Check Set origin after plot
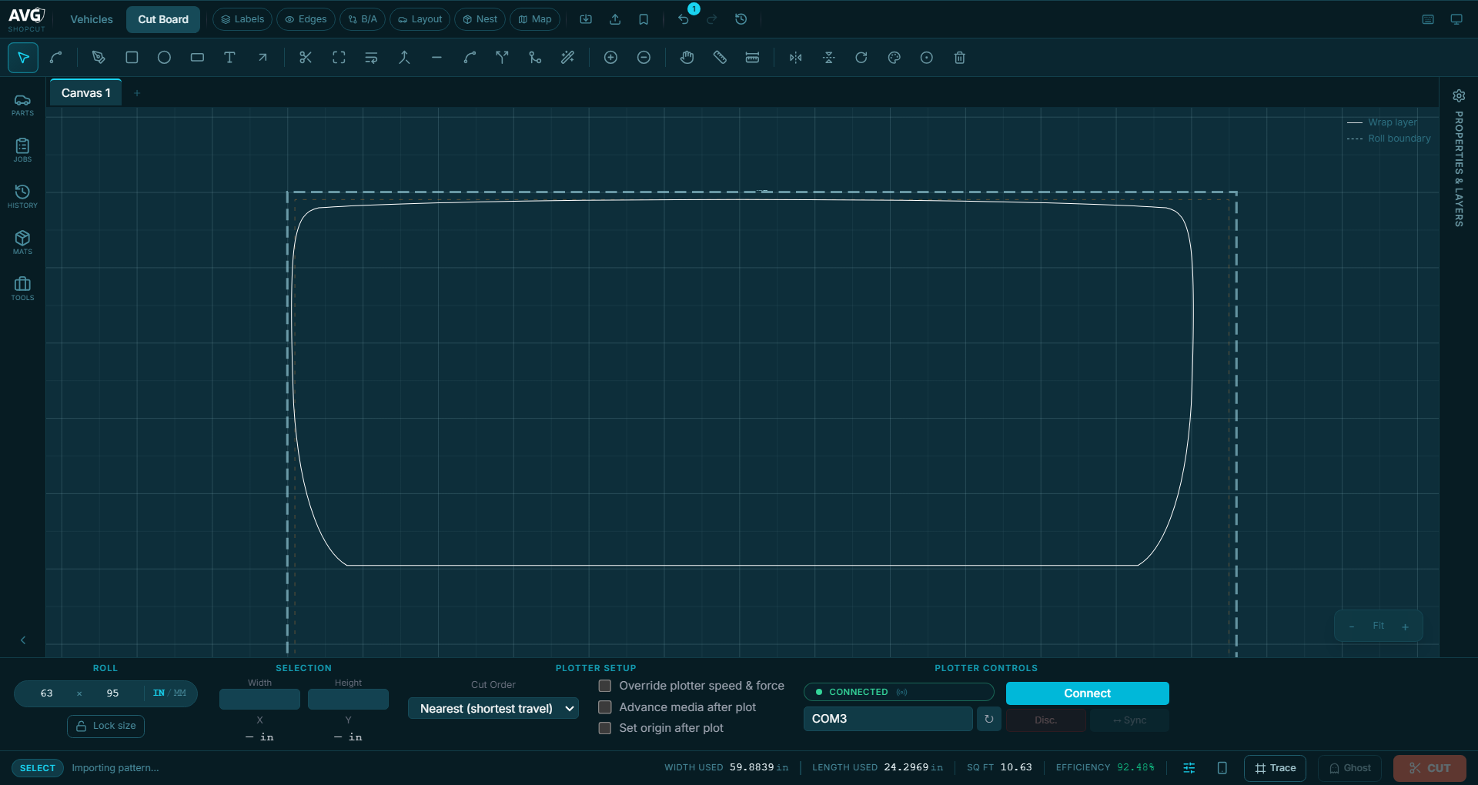The width and height of the screenshot is (1478, 785). [605, 728]
